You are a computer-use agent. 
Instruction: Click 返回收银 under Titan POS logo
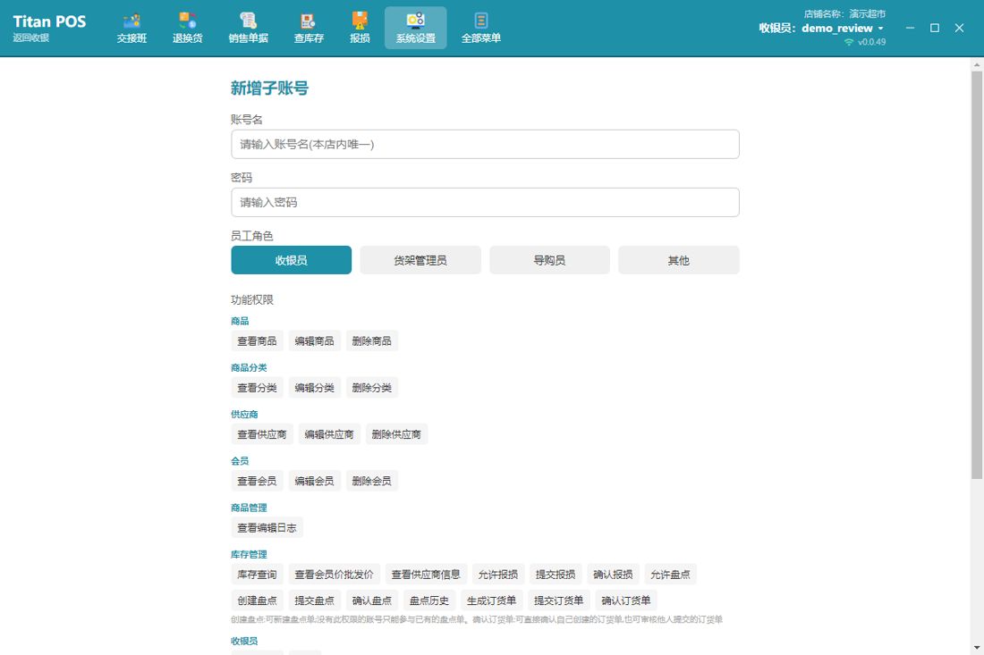(x=30, y=38)
